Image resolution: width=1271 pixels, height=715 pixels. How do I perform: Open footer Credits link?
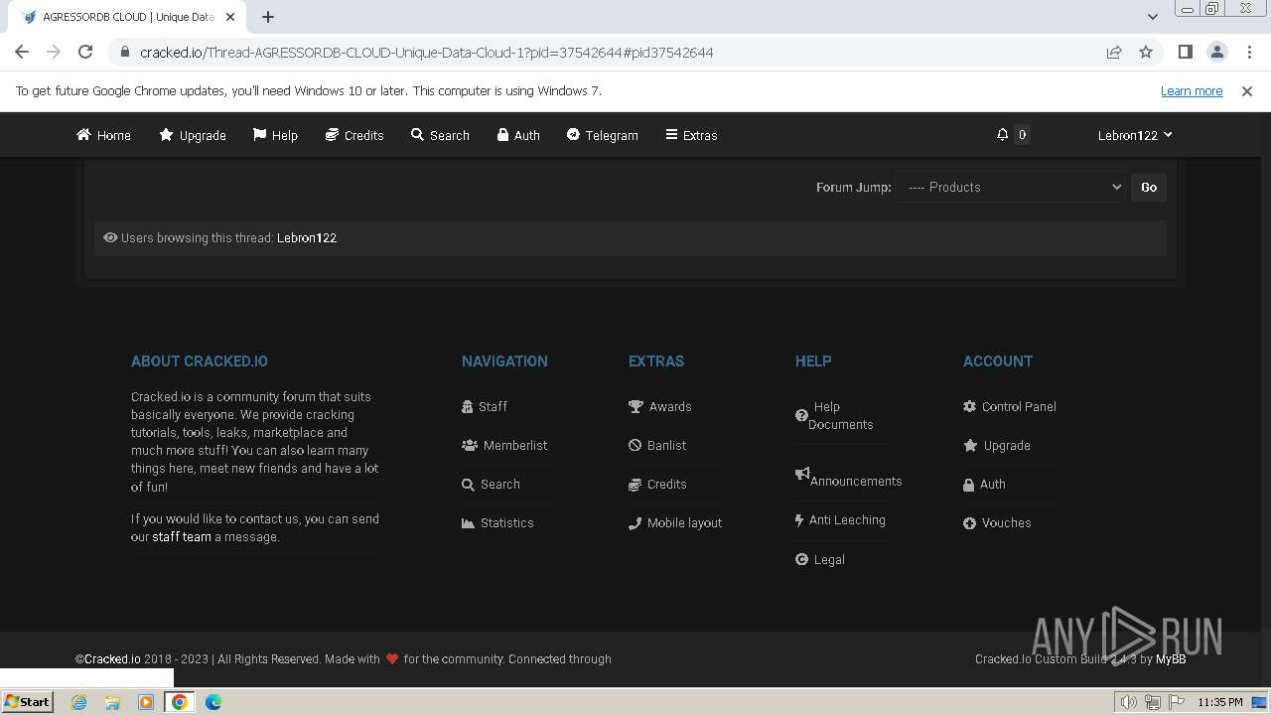(x=657, y=484)
